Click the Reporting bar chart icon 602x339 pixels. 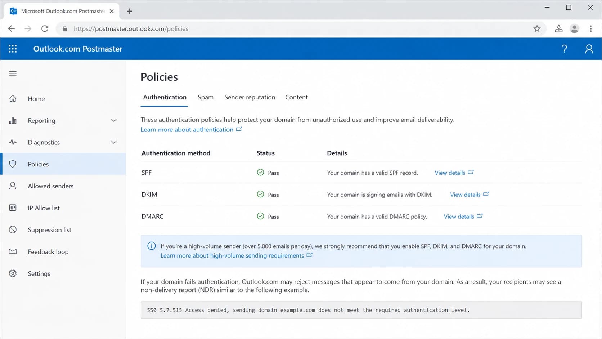click(13, 120)
